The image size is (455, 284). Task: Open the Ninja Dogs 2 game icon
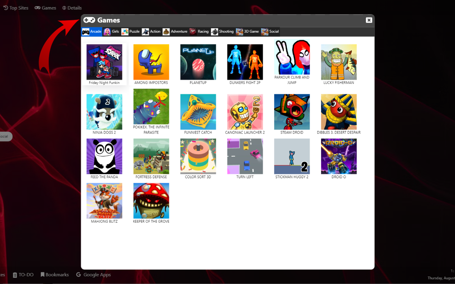coord(104,112)
